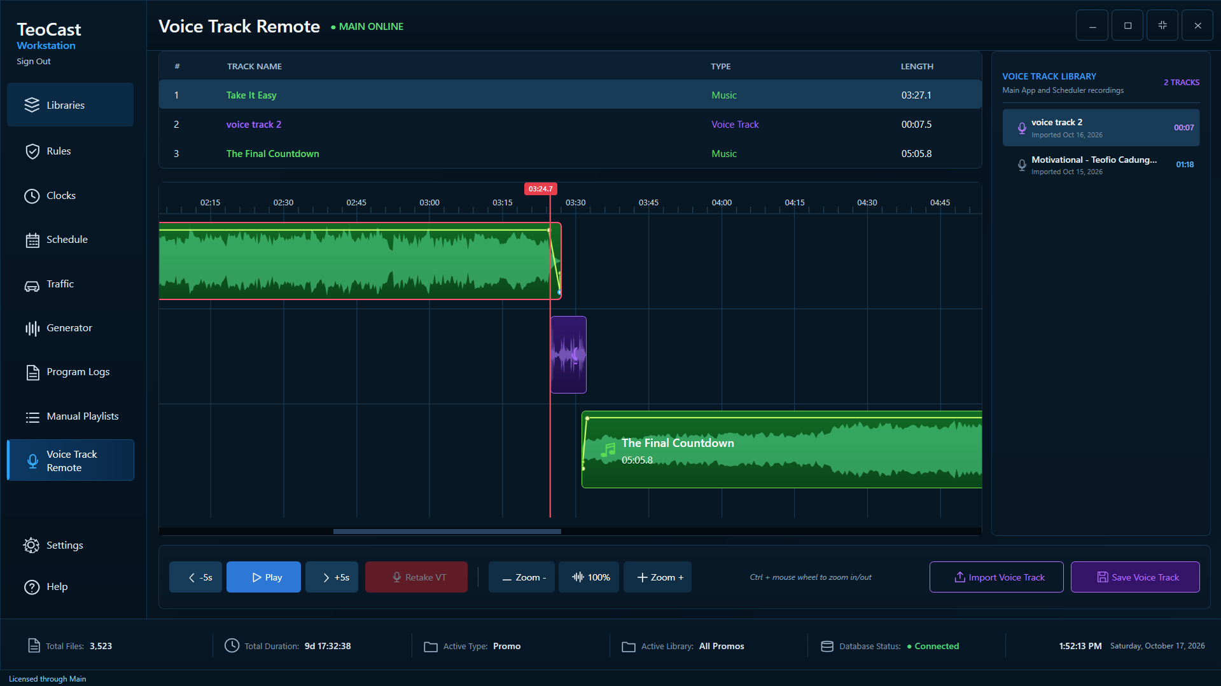Click the Settings gear icon
Image resolution: width=1221 pixels, height=686 pixels.
pyautogui.click(x=31, y=545)
